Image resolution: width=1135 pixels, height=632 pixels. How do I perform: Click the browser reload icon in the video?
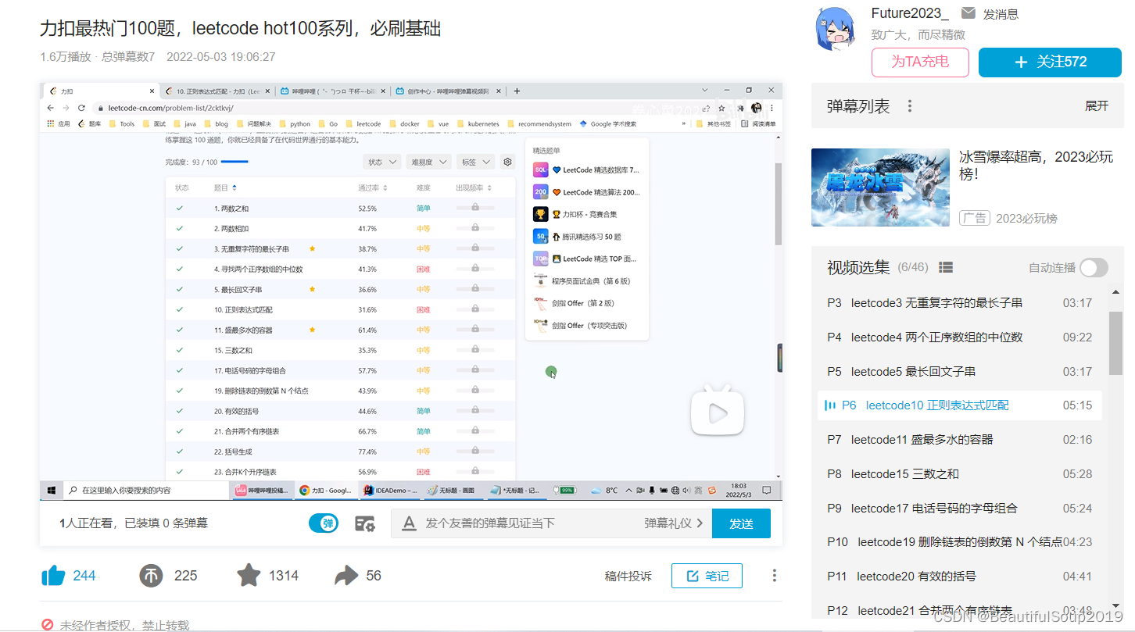pyautogui.click(x=82, y=108)
